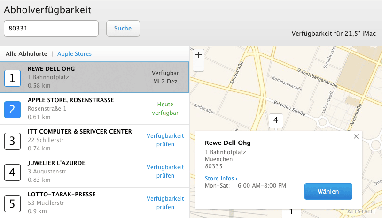This screenshot has width=382, height=218.
Task: Select REWE DELL OHG store name
Action: [x=51, y=69]
